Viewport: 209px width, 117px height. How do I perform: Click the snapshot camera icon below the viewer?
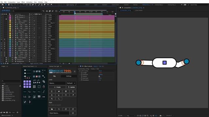point(160,116)
